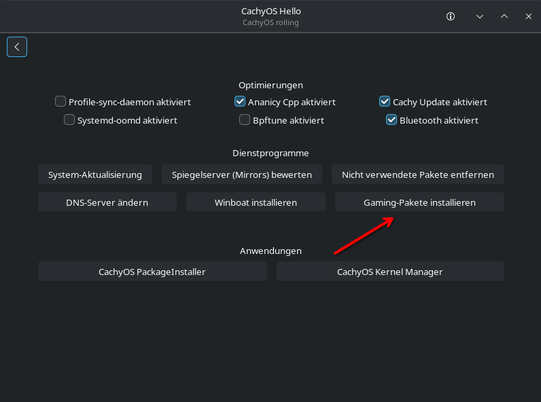Maximize window with the up chevron icon

tap(504, 16)
